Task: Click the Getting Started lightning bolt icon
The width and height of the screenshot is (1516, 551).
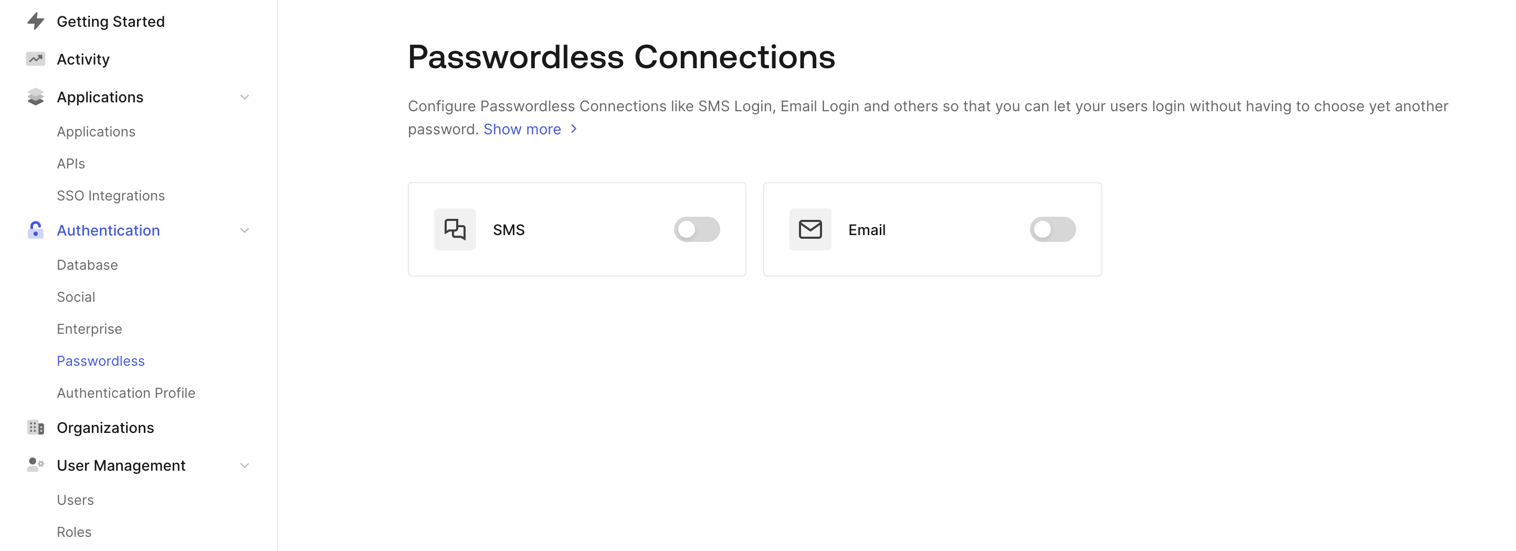Action: 36,22
